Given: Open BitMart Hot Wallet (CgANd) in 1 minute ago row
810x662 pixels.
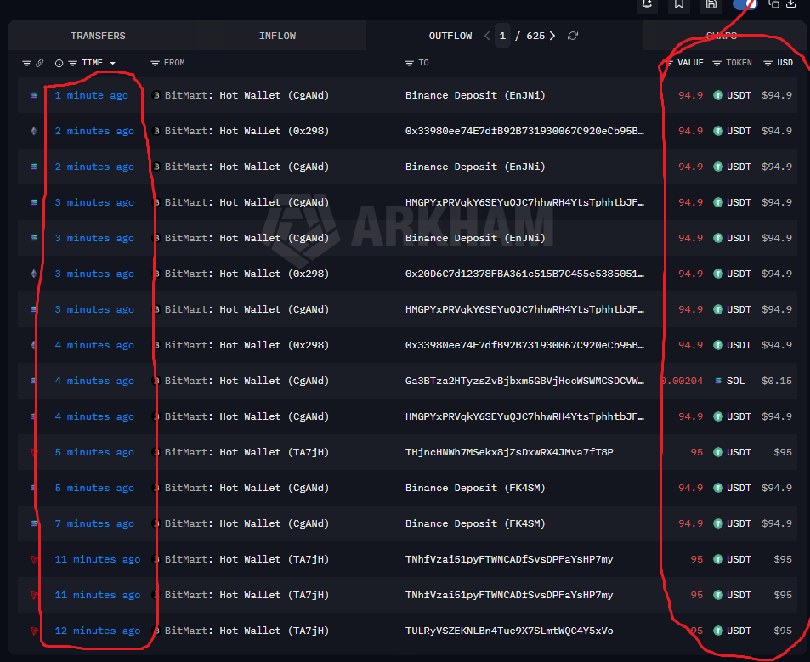Looking at the screenshot, I should pyautogui.click(x=247, y=95).
